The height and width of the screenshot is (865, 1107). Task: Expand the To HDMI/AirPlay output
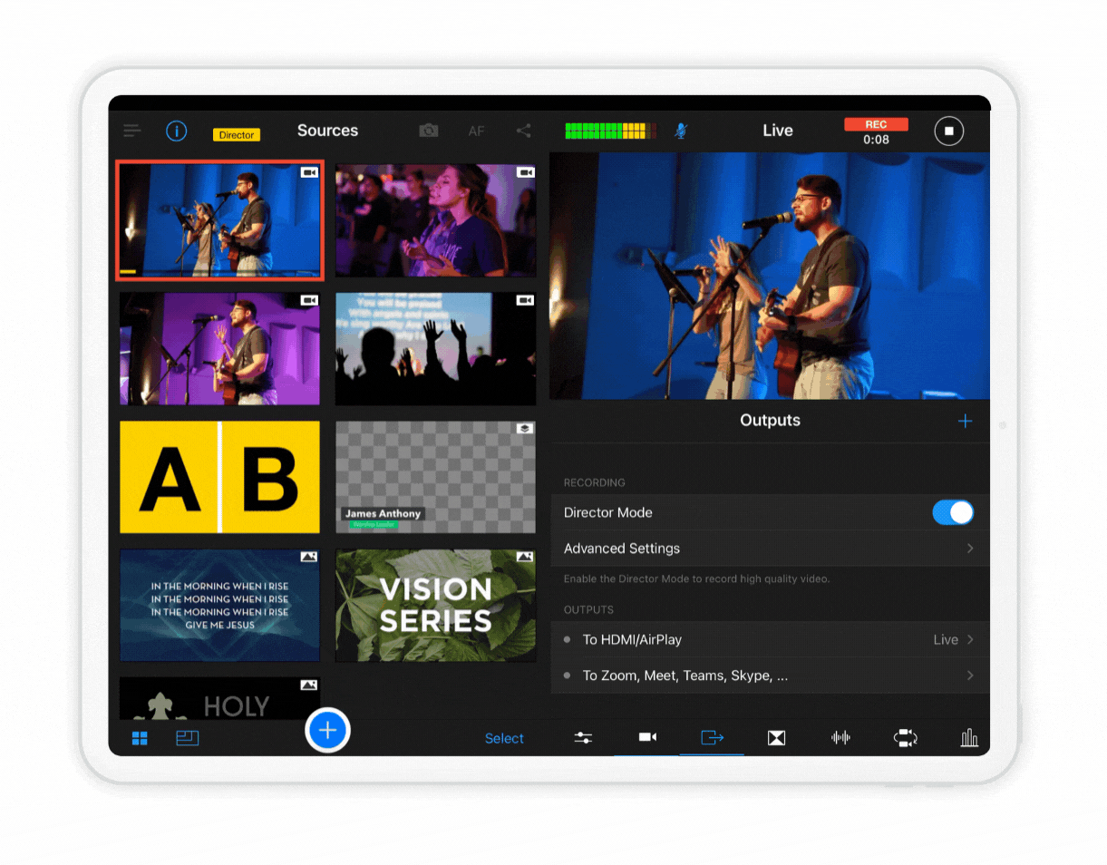click(x=770, y=639)
